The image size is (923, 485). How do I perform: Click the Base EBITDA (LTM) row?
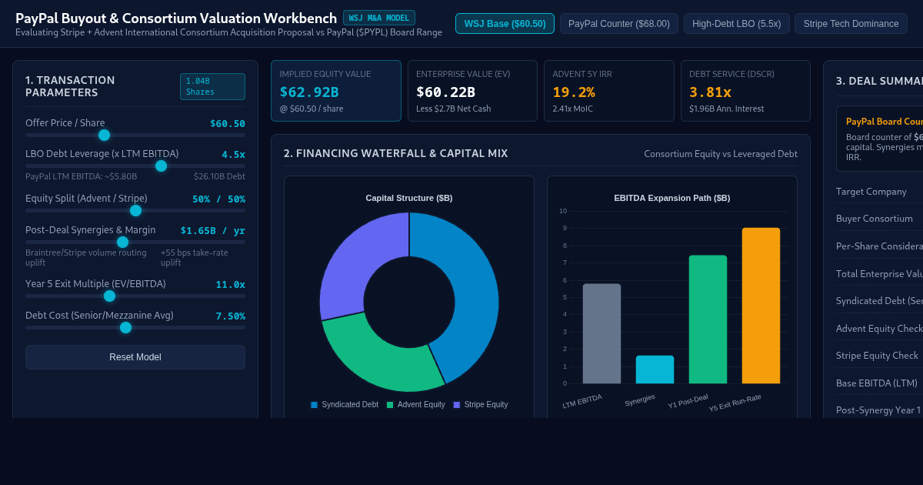coord(879,383)
